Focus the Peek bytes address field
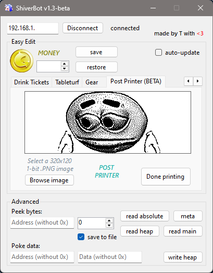This screenshot has width=213, height=273. (42, 222)
